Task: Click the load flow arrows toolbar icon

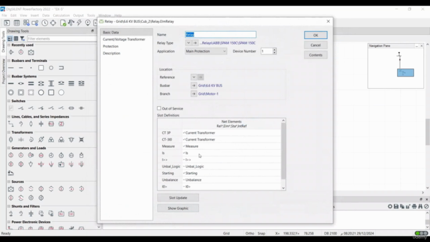Action: tap(71, 23)
